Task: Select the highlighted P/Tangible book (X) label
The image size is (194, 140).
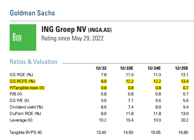Action: [27, 88]
